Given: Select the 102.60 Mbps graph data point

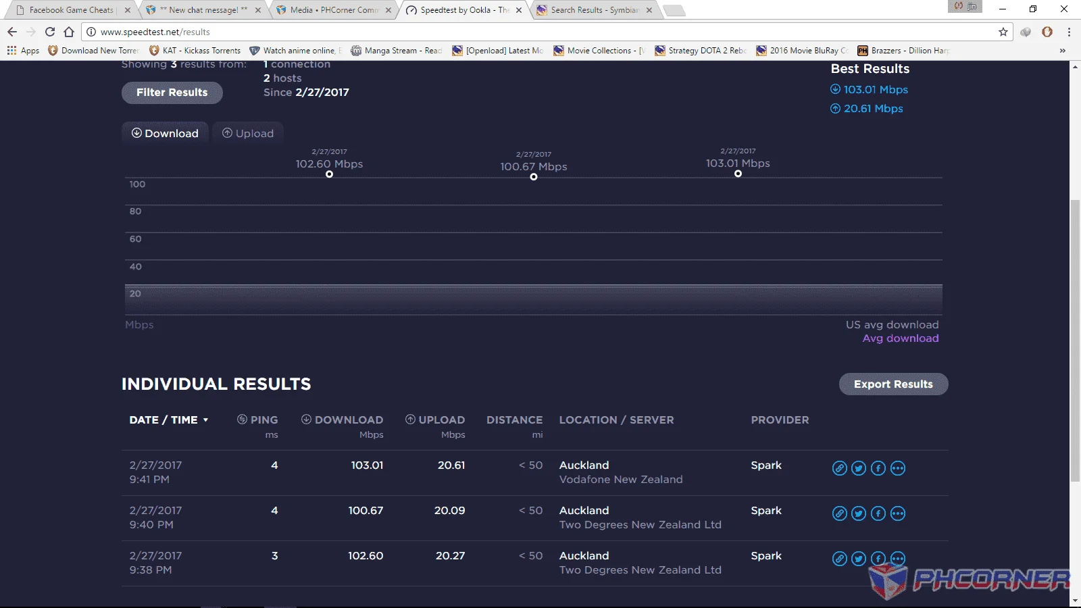Looking at the screenshot, I should pyautogui.click(x=329, y=174).
